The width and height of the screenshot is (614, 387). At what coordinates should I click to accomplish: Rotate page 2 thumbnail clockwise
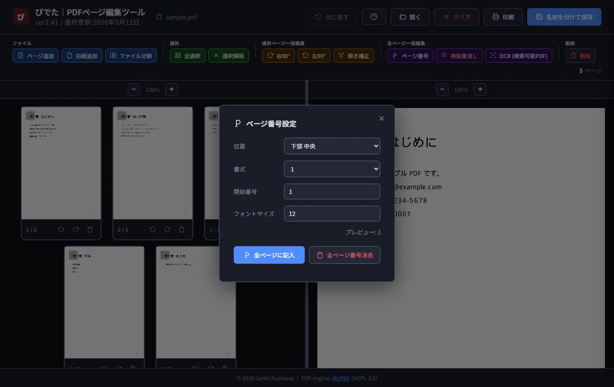click(167, 229)
